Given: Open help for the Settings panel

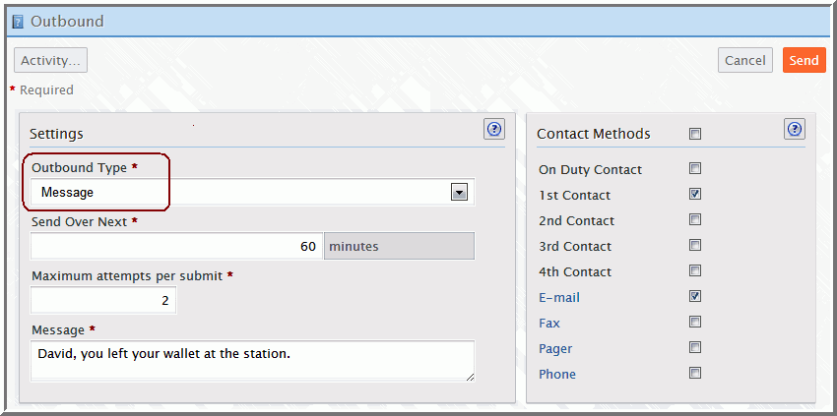Looking at the screenshot, I should pyautogui.click(x=494, y=129).
